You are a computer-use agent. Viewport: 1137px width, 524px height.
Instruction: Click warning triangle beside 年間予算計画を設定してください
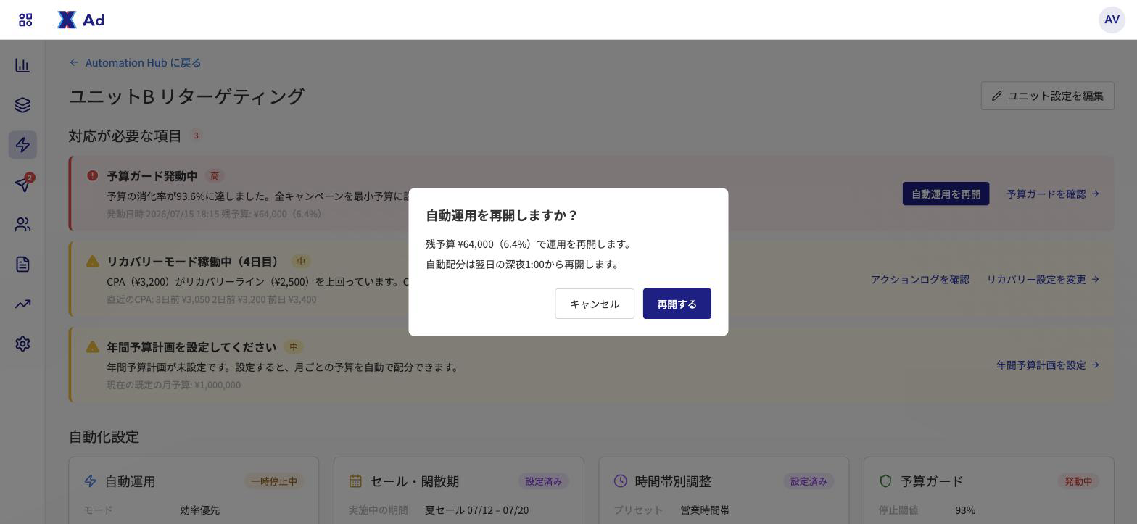click(x=93, y=346)
